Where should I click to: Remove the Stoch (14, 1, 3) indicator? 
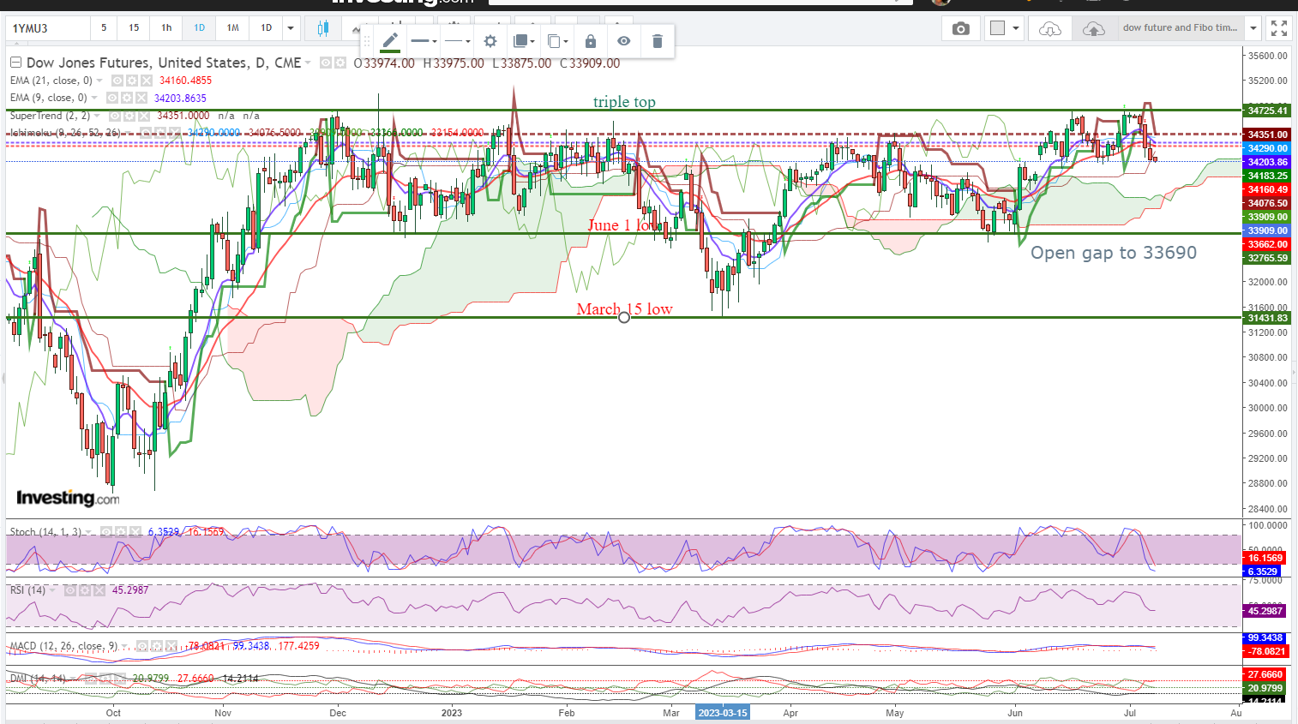click(x=135, y=532)
